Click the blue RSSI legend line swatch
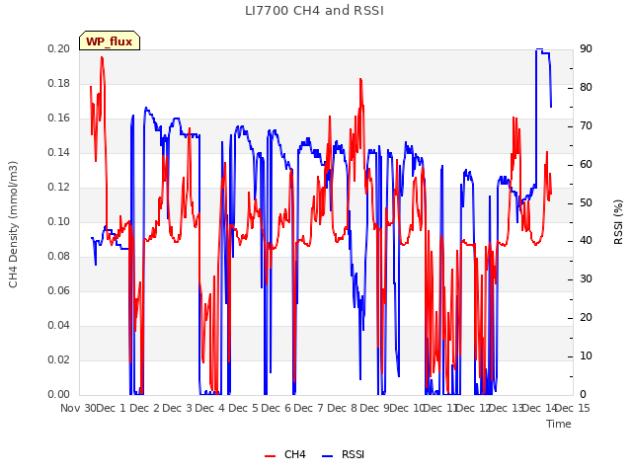Viewport: 632px width, 474px height. 327,456
